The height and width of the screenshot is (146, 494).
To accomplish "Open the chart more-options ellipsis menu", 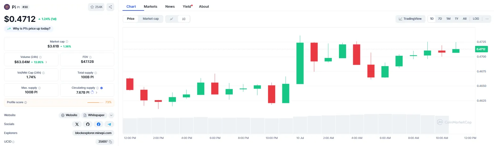I will 487,19.
